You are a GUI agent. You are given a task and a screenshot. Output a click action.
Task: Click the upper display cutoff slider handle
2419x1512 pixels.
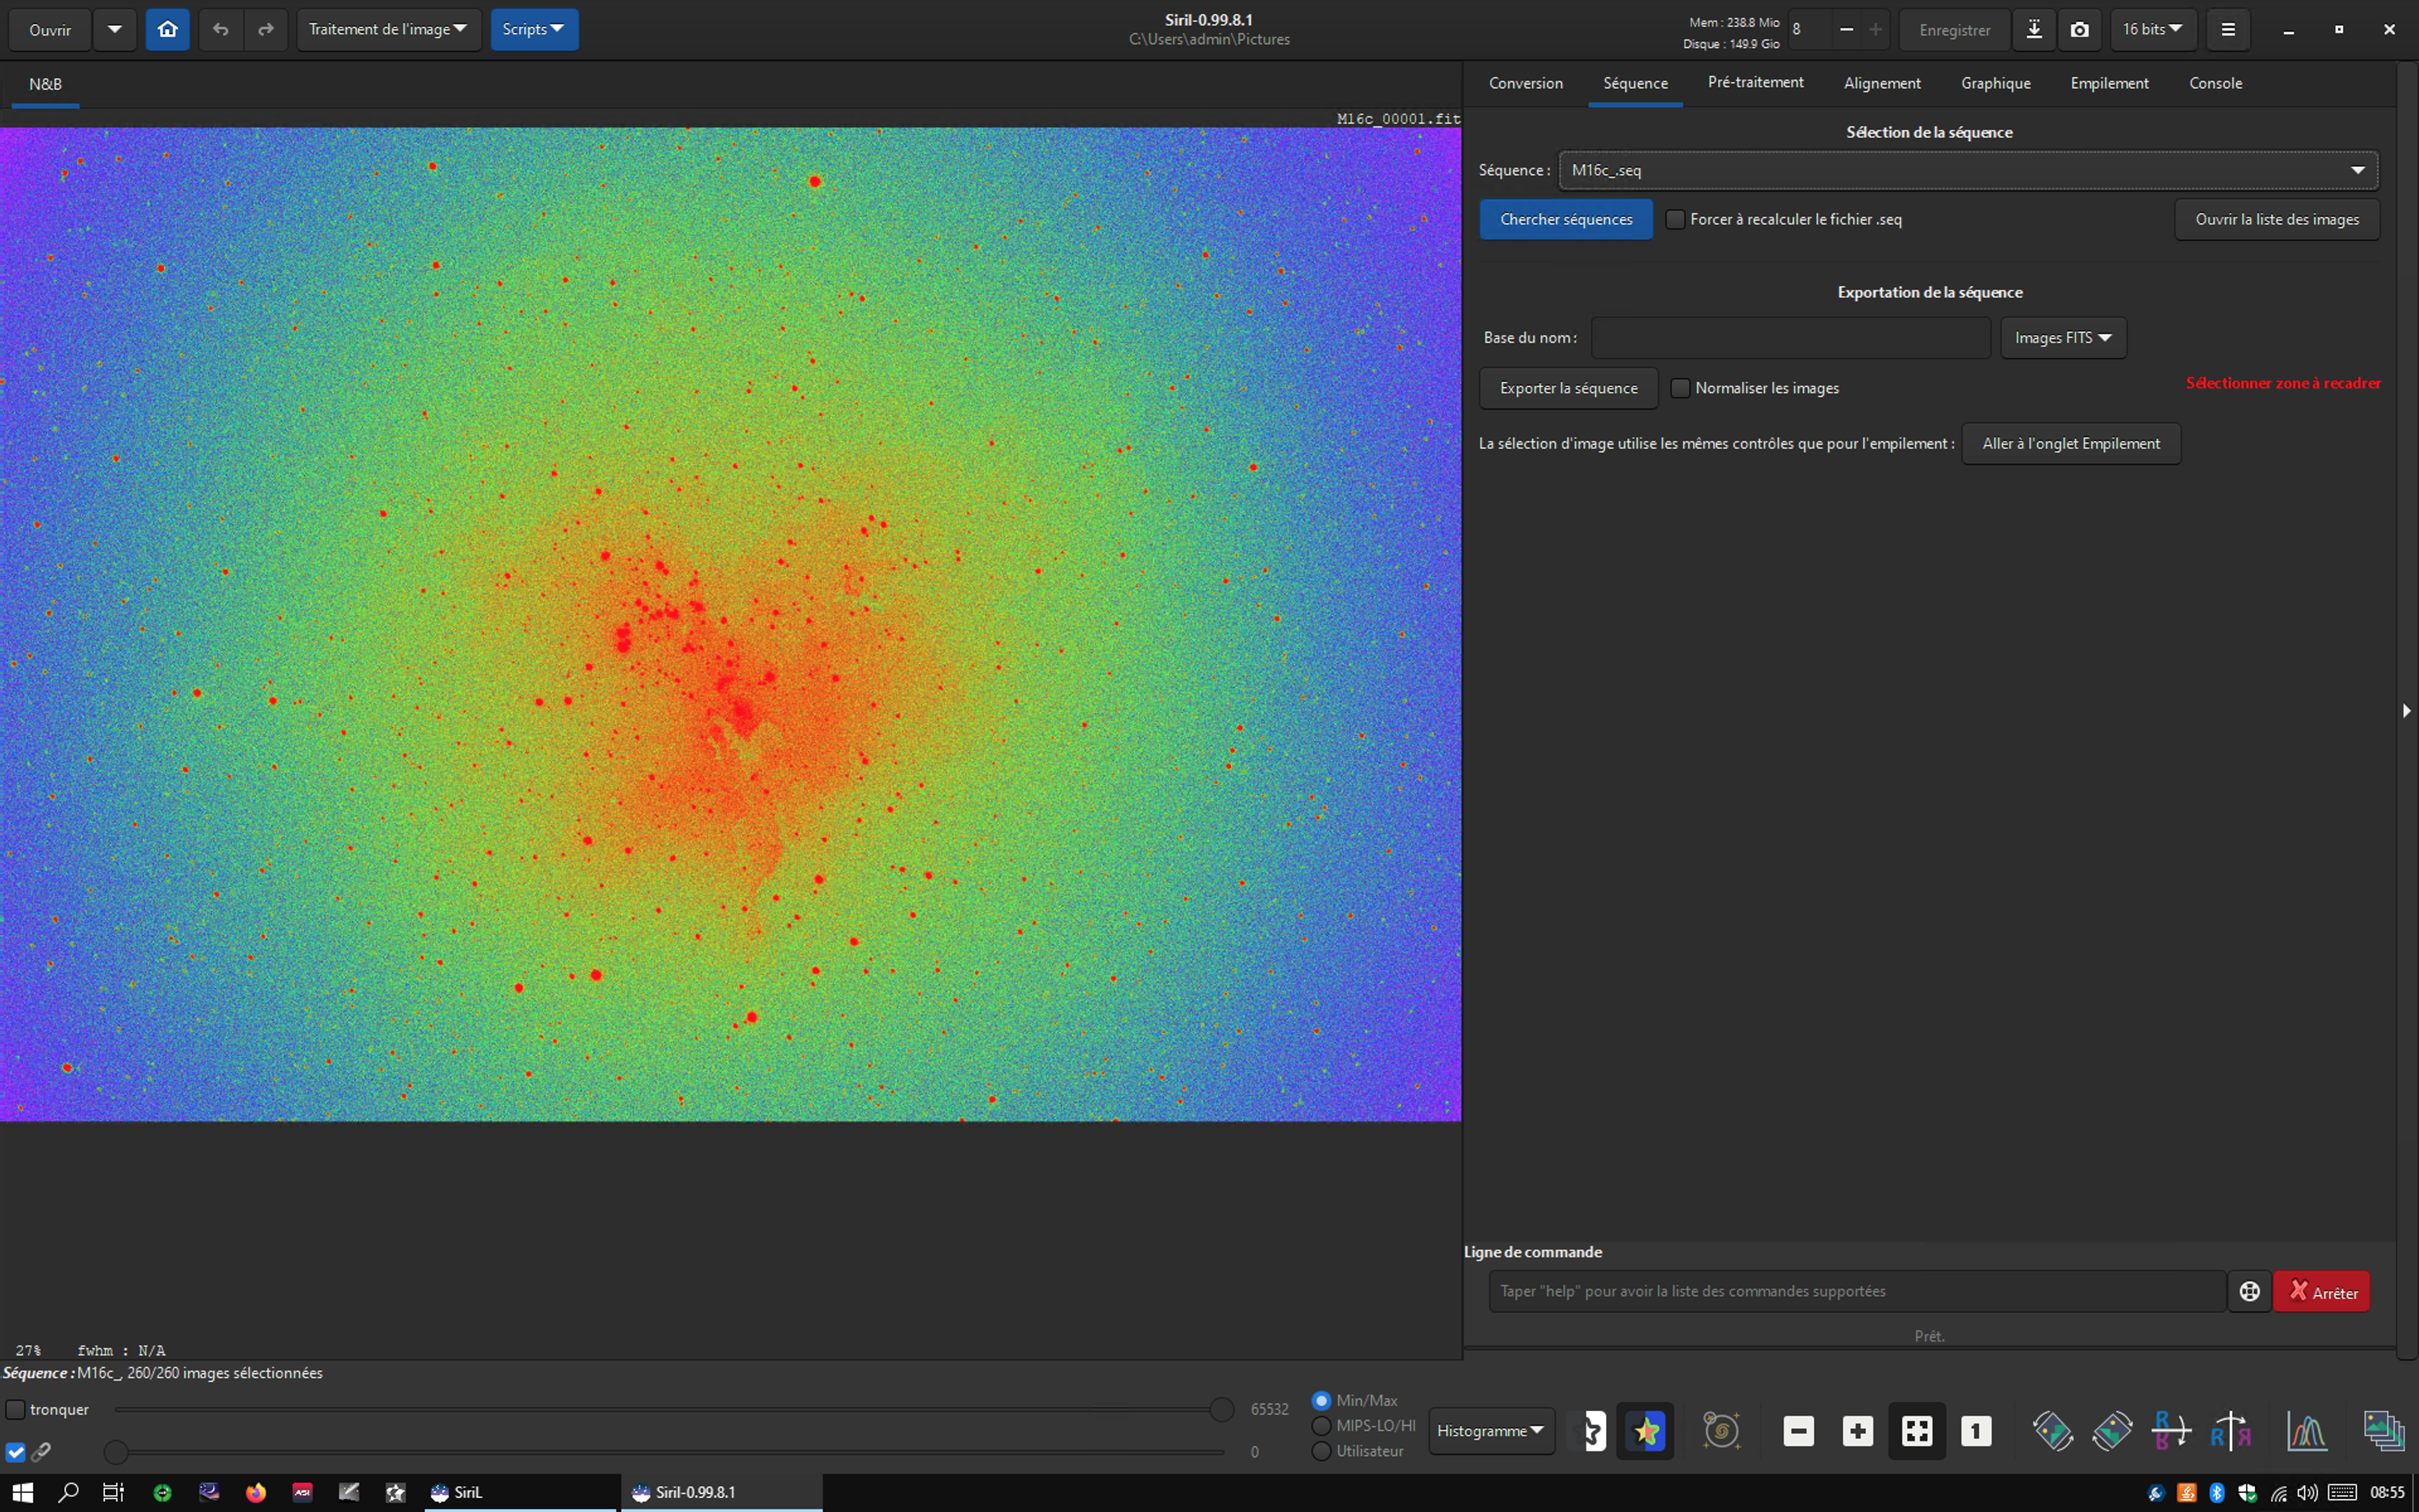(x=1221, y=1409)
